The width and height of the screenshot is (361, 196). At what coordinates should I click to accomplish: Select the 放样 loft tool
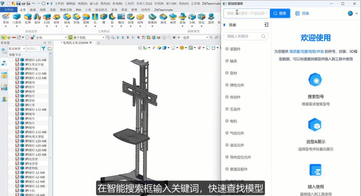(x=56, y=19)
